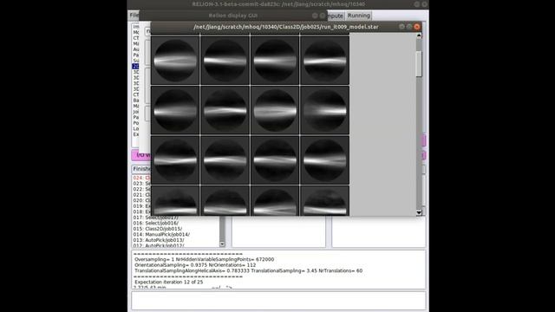Screen dimensions: 555x312
Task: Click the Relion display GUI title bar
Action: (x=233, y=16)
